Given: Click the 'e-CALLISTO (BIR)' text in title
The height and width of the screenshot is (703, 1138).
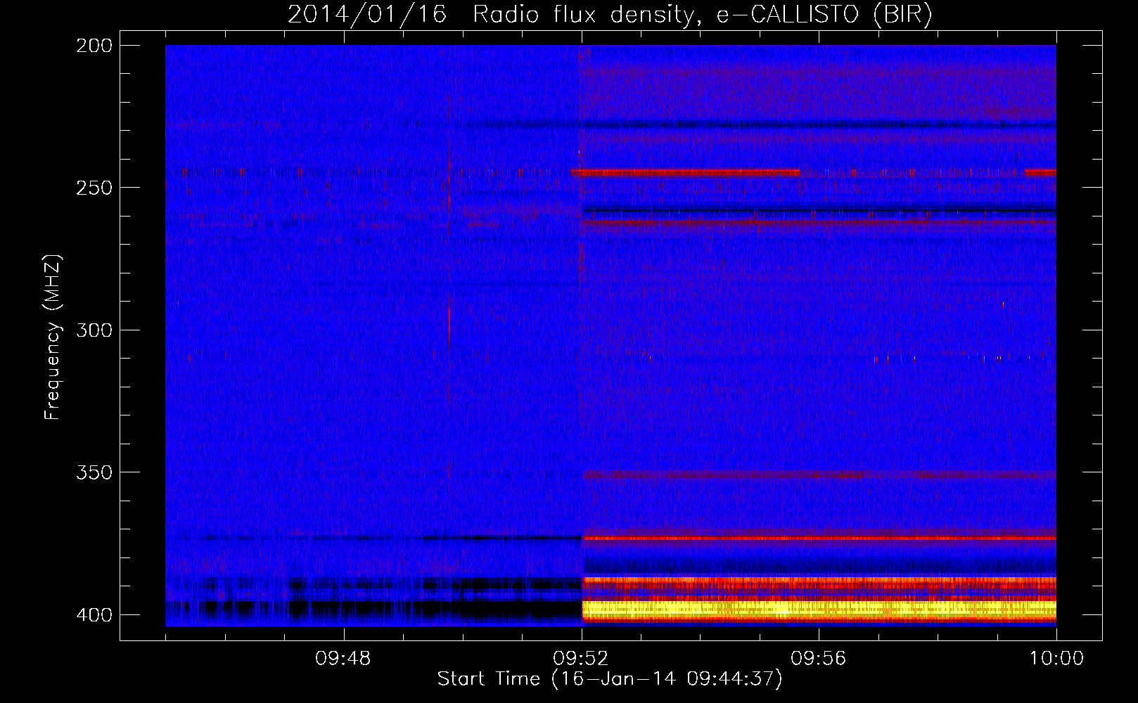Looking at the screenshot, I should pos(824,15).
